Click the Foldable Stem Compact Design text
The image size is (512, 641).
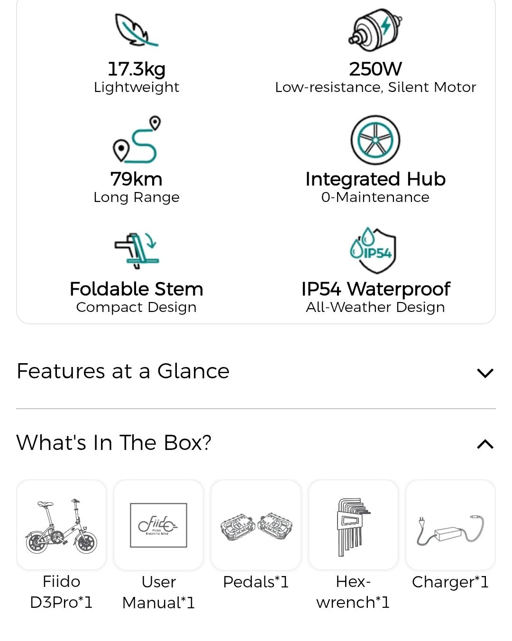point(137,297)
